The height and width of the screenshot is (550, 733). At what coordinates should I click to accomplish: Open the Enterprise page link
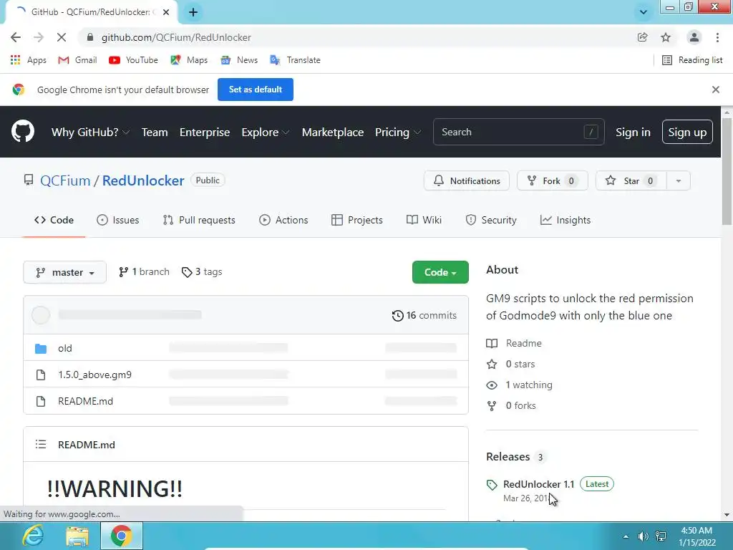click(204, 132)
